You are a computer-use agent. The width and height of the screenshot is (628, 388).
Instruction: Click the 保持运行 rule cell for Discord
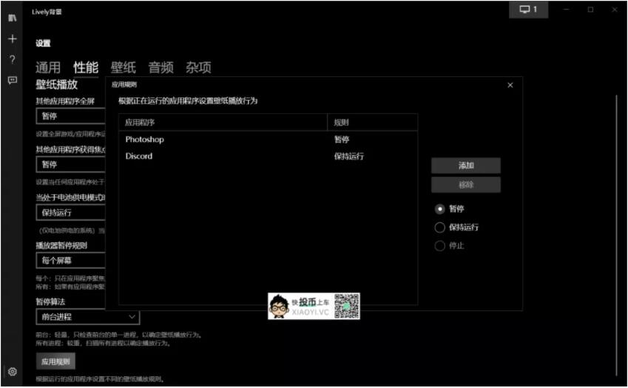(x=349, y=157)
